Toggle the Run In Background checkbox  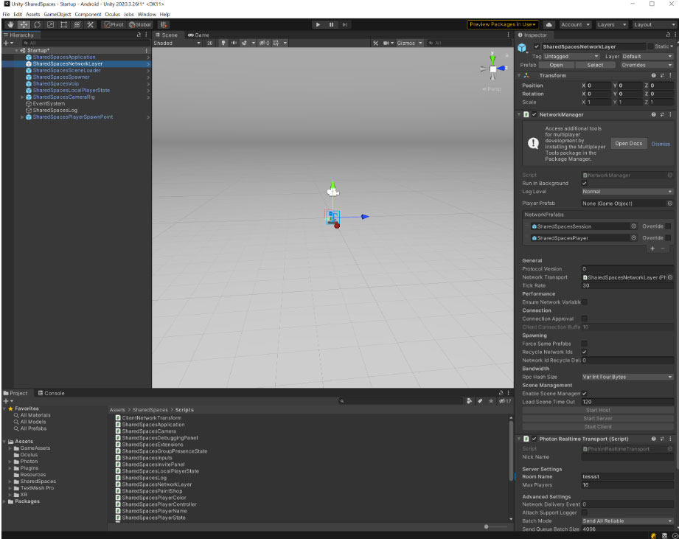tap(584, 183)
